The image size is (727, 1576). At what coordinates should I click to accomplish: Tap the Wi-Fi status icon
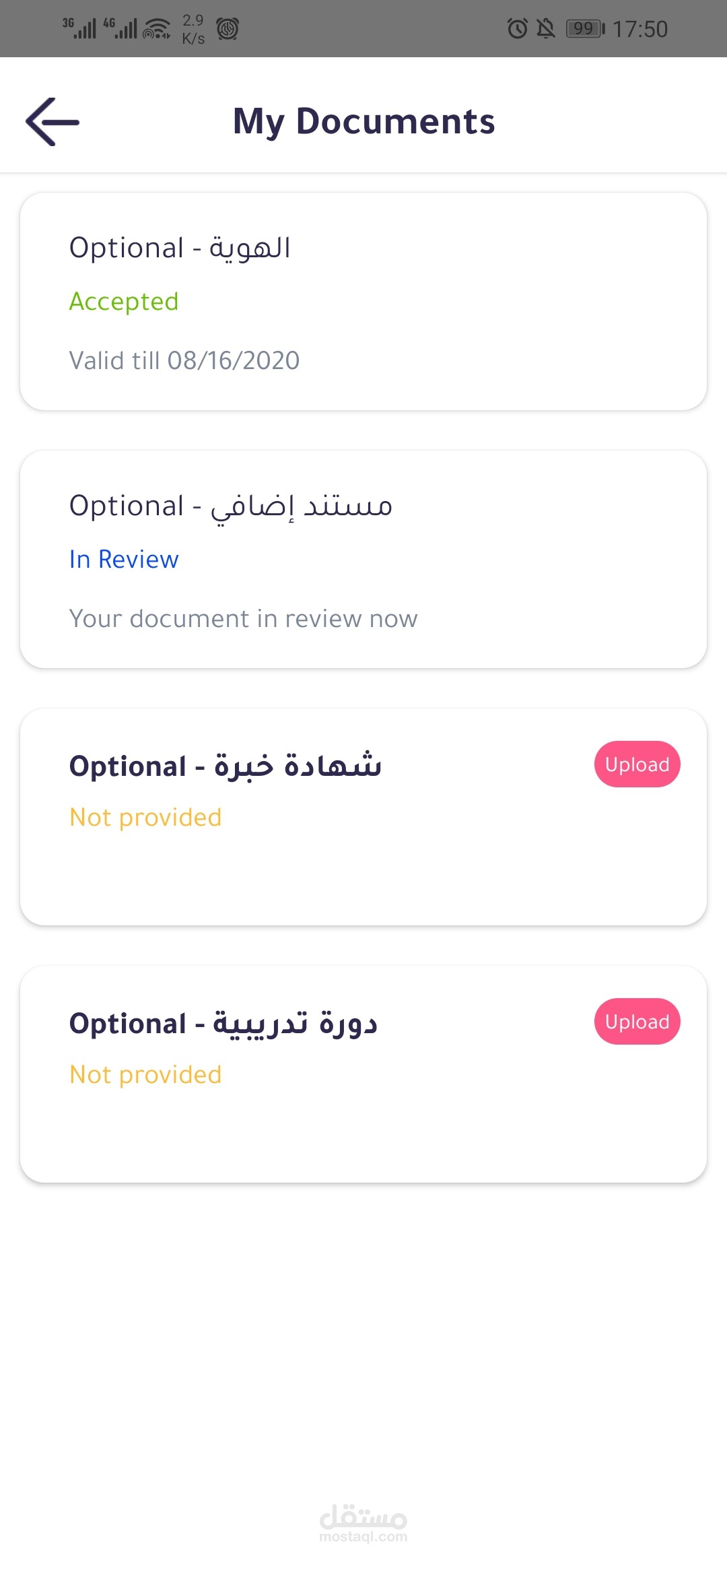point(157,29)
